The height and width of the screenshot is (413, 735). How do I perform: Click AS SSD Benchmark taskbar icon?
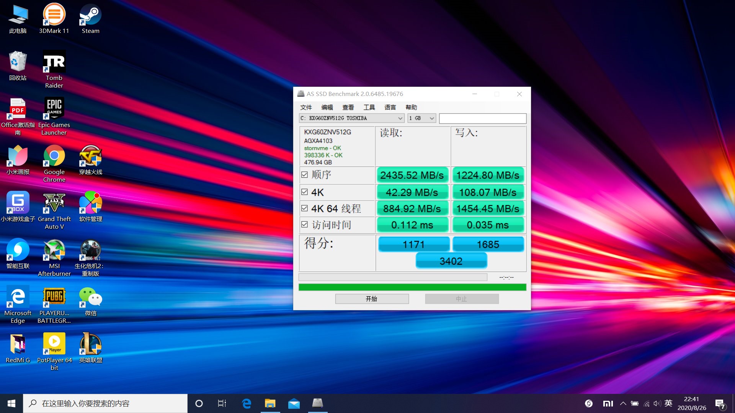(317, 403)
